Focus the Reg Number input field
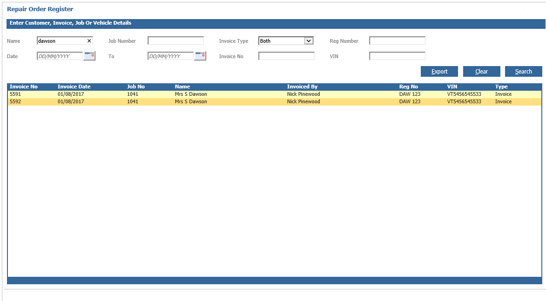Viewport: 546px width, 301px height. pyautogui.click(x=397, y=41)
